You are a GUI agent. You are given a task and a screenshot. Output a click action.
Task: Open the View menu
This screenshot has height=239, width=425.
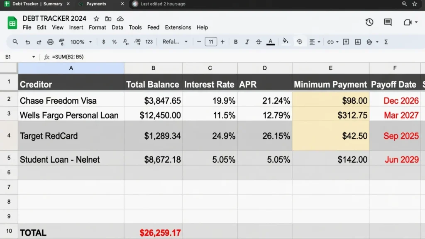point(57,27)
